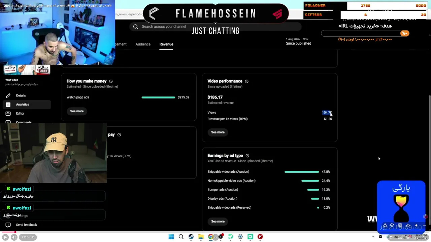The image size is (431, 242).
Task: Click the $215.02 Watch page ads value
Action: 183,97
